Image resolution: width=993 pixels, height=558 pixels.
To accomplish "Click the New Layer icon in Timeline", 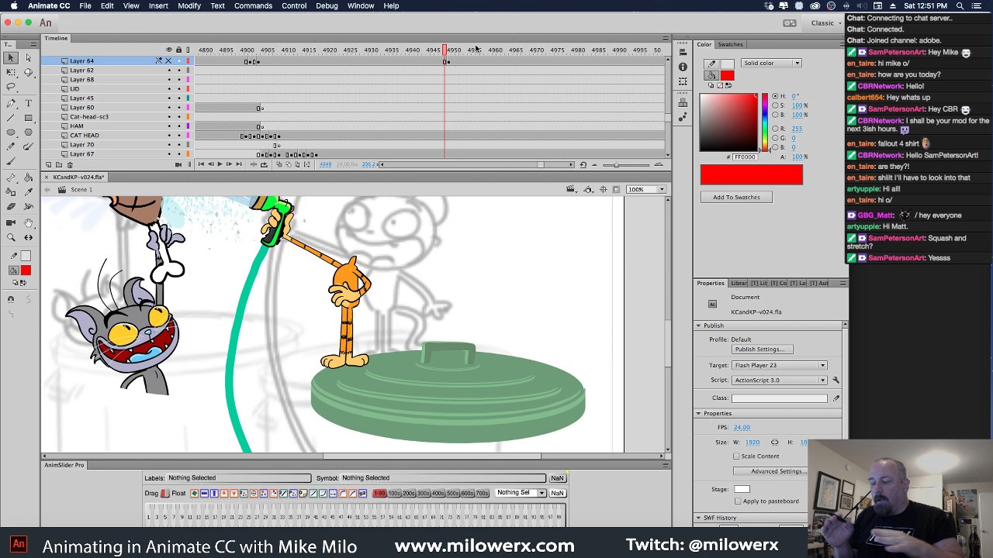I will point(48,164).
